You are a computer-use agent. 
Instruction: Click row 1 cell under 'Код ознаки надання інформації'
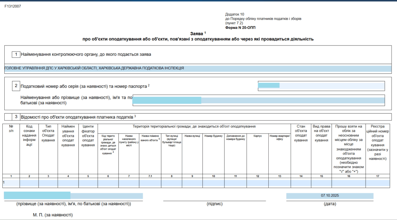click(29, 182)
